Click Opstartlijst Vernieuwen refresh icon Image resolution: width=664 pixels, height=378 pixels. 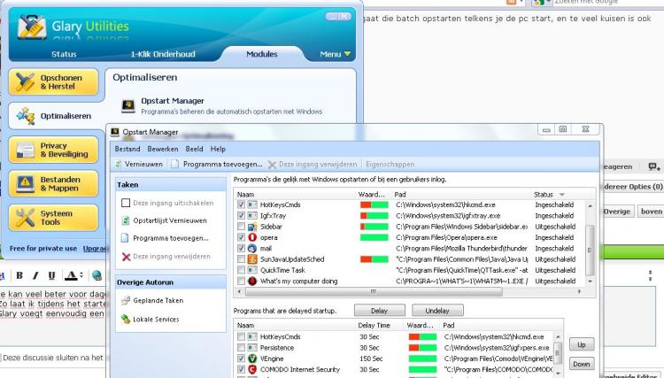pos(126,220)
